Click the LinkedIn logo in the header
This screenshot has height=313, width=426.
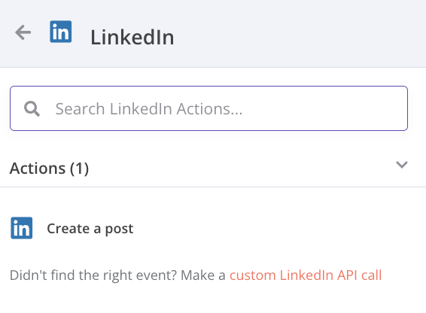point(60,32)
